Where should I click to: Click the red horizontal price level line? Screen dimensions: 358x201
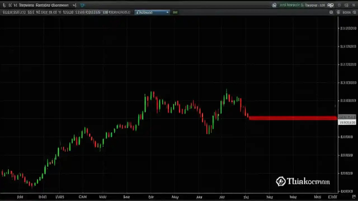[294, 118]
